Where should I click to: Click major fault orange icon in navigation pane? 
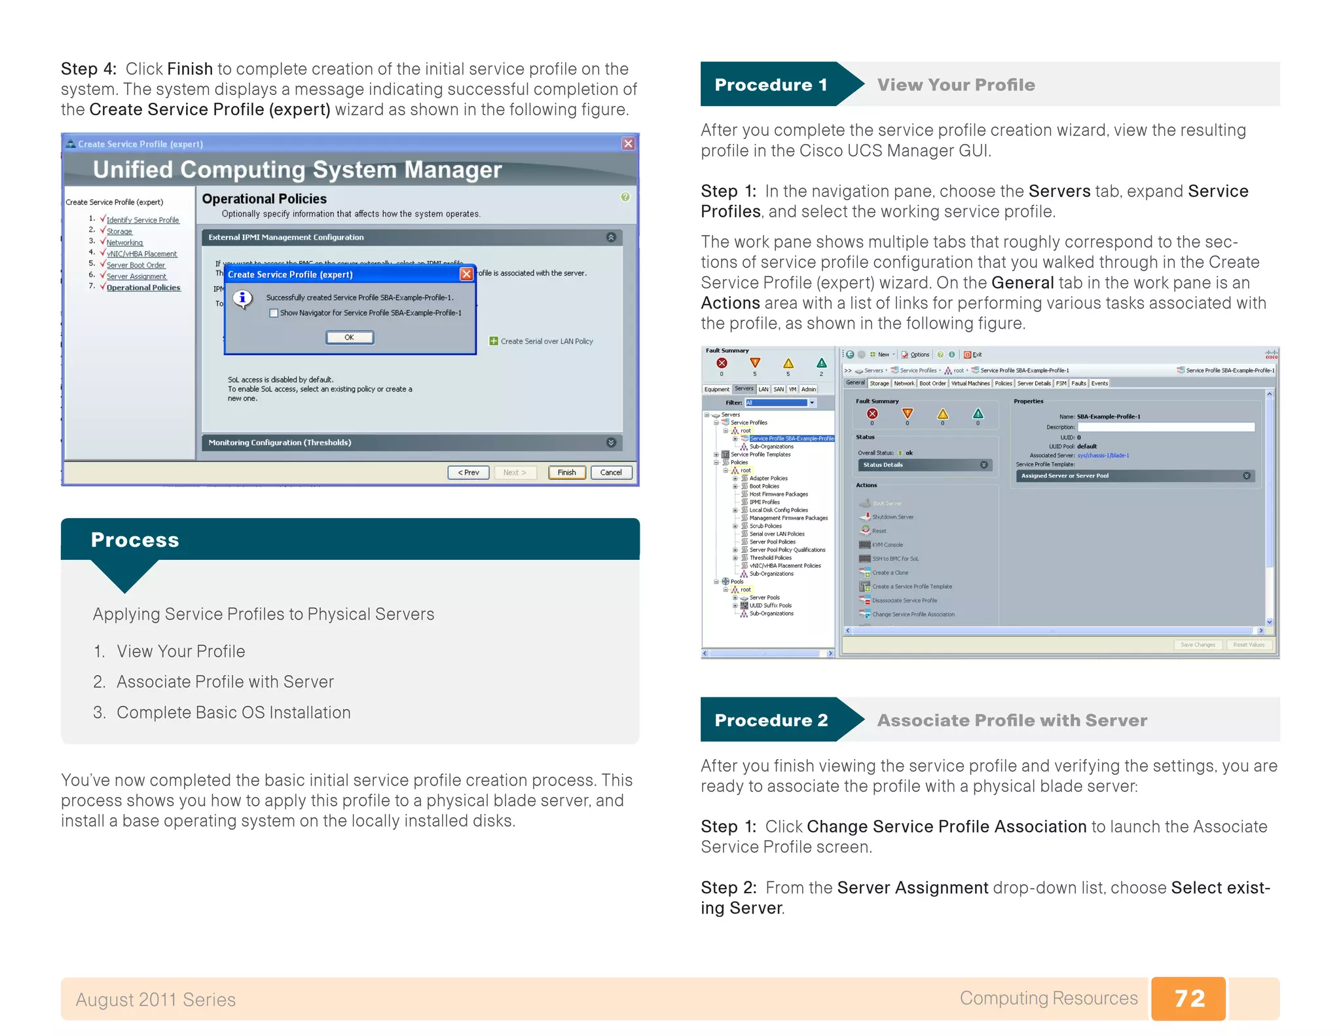click(755, 363)
